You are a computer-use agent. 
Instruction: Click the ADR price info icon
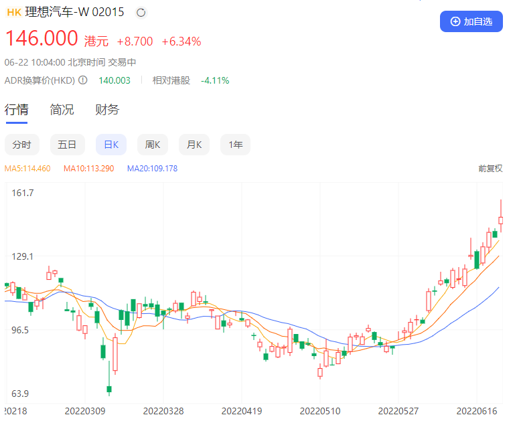[x=83, y=80]
